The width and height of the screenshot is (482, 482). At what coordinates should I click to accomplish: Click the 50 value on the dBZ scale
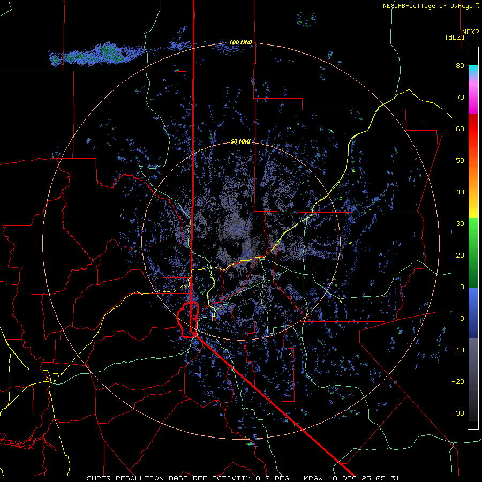pyautogui.click(x=460, y=161)
